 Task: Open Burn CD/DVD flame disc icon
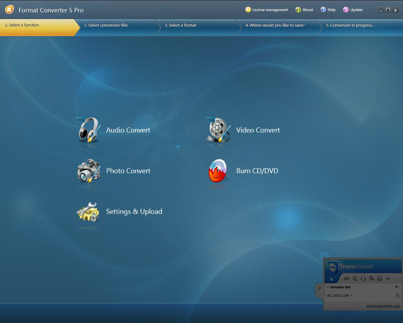point(218,171)
